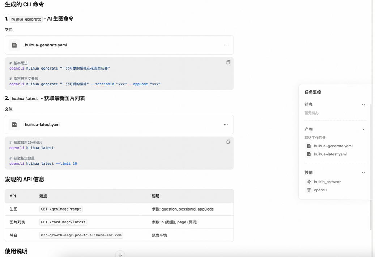Collapse the 待办 section
Viewport: 375px width, 257px height.
(363, 105)
